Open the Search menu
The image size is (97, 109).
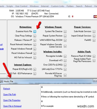79,6
